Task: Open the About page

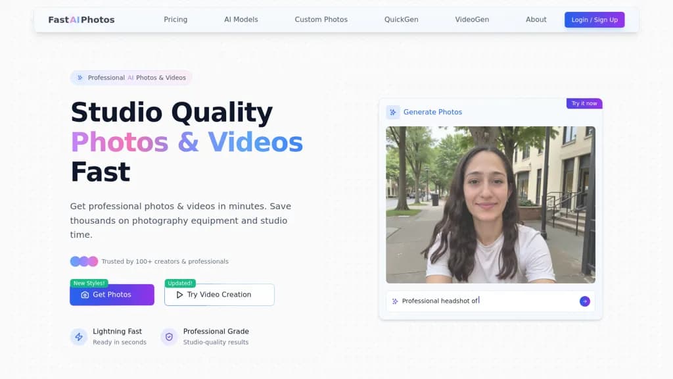Action: [x=536, y=20]
